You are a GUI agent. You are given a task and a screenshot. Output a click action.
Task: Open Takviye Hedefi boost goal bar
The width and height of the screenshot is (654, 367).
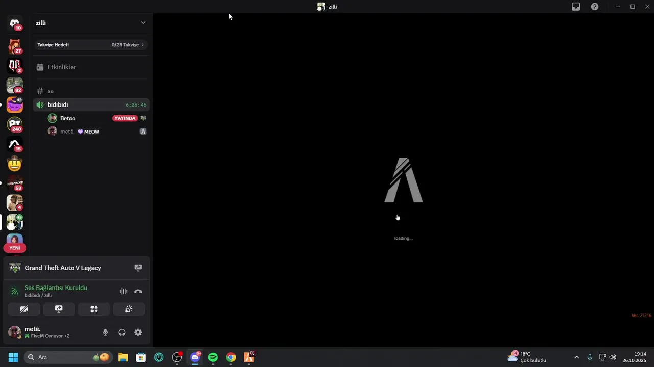91,45
